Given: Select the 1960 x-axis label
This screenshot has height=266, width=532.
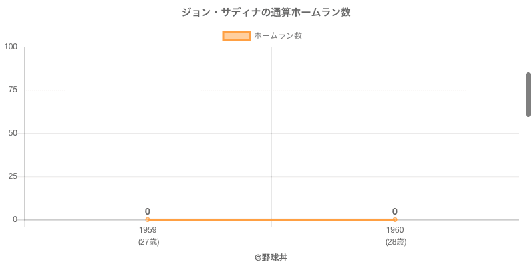Looking at the screenshot, I should point(395,230).
